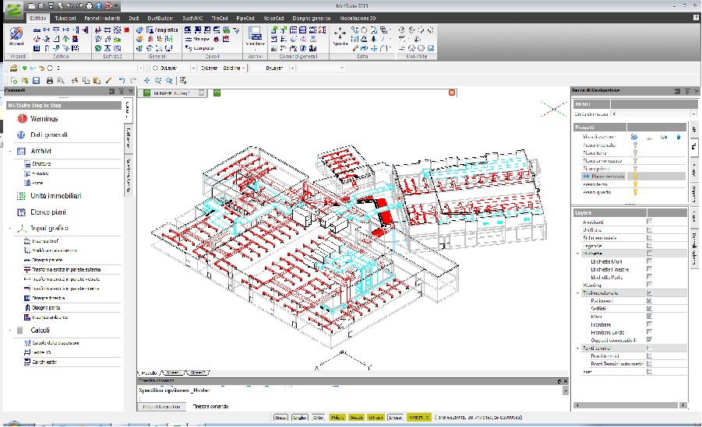Click the Computo button in Calcoli group
The height and width of the screenshot is (427, 702).
199,48
